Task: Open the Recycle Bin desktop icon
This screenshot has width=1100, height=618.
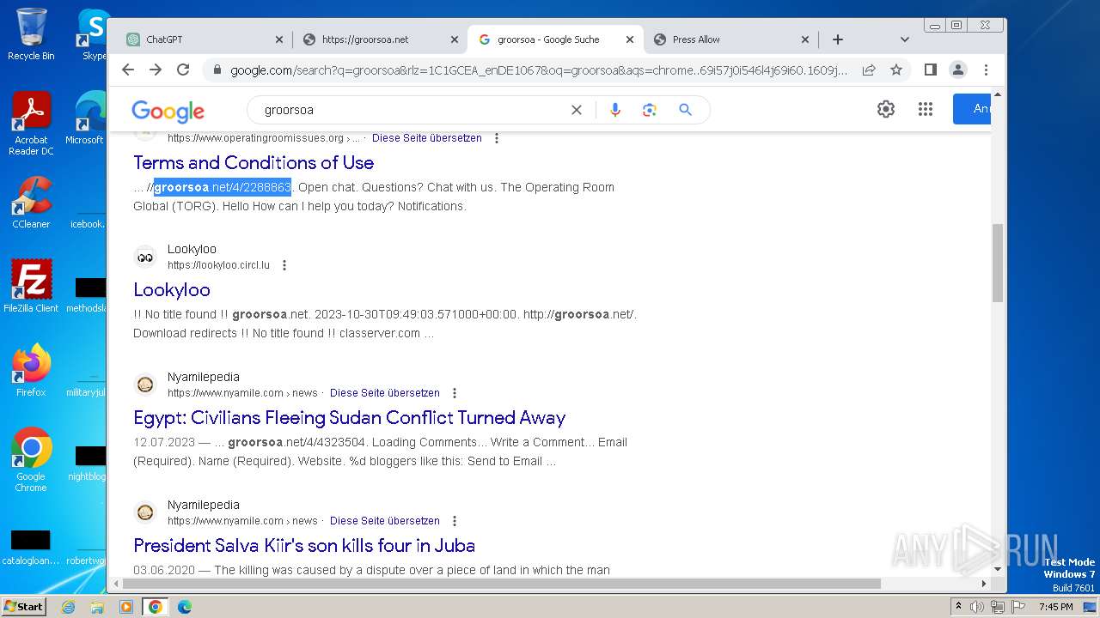Action: (x=31, y=34)
